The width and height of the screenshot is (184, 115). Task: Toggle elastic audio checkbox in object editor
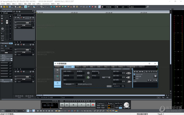77,84
